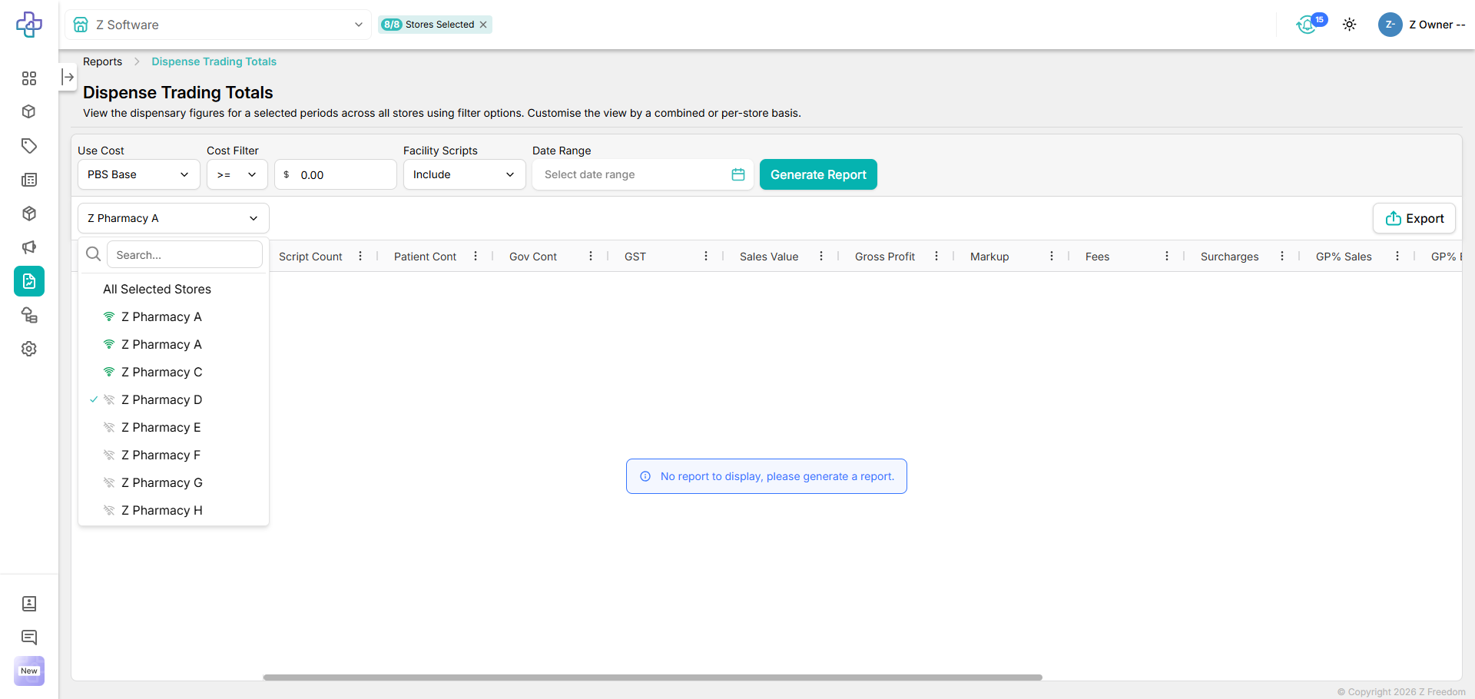1475x699 pixels.
Task: Click the price tag icon in sidebar
Action: 29,146
